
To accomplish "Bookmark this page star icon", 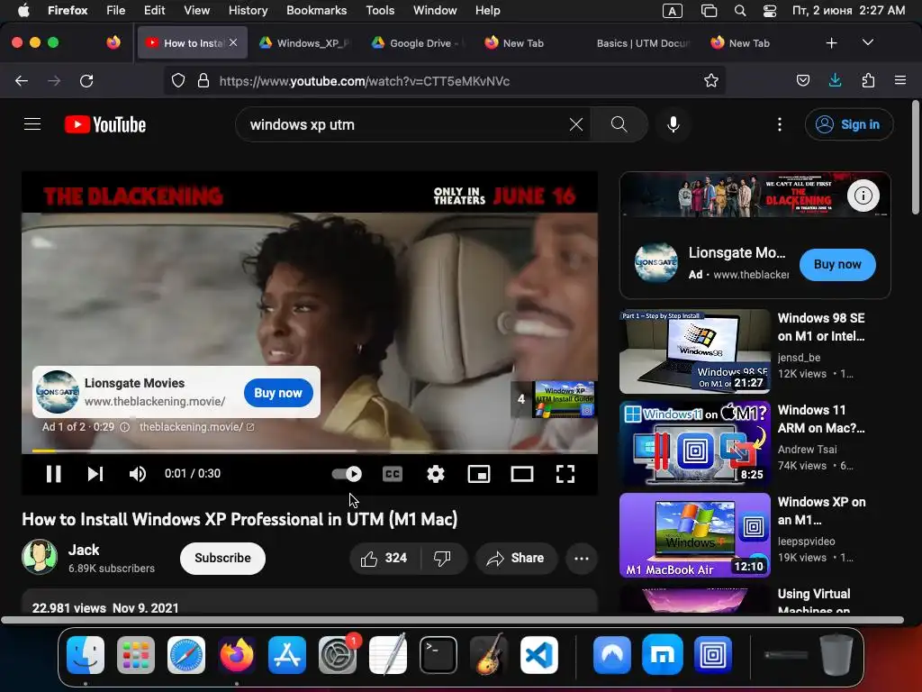I will point(711,80).
